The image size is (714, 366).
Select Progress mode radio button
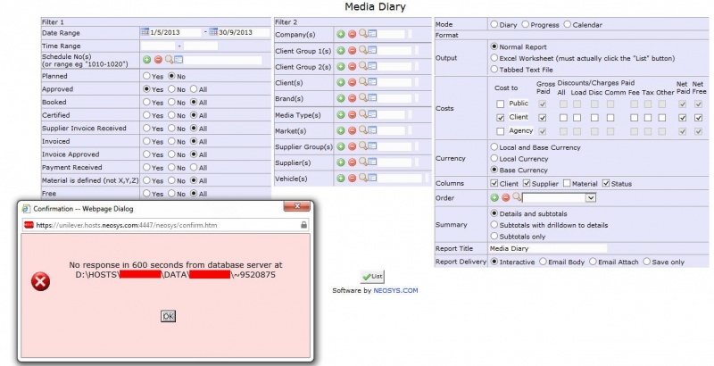(526, 25)
